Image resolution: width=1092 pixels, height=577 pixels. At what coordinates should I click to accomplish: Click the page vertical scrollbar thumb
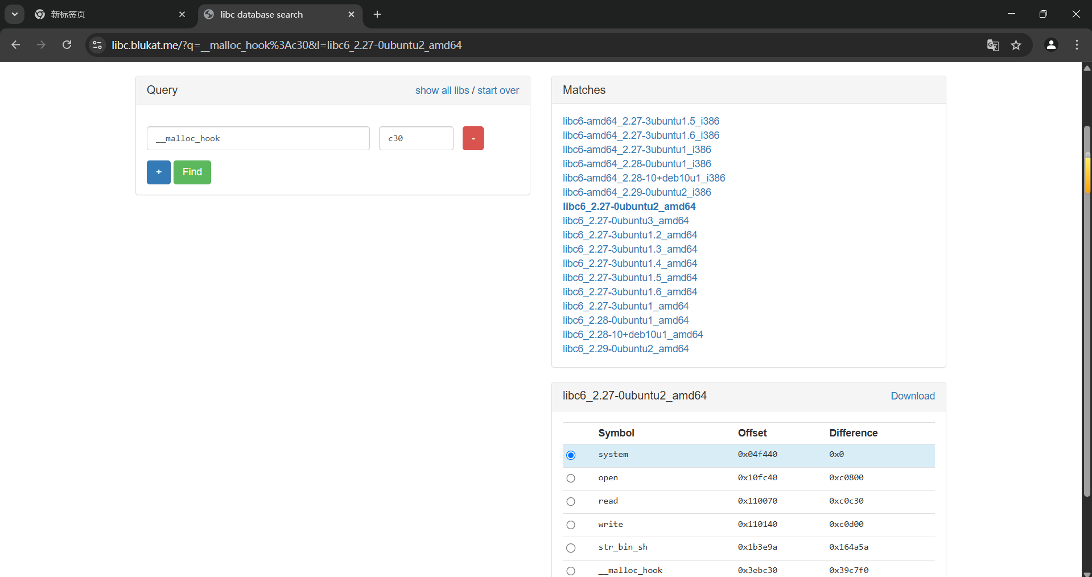[1087, 311]
